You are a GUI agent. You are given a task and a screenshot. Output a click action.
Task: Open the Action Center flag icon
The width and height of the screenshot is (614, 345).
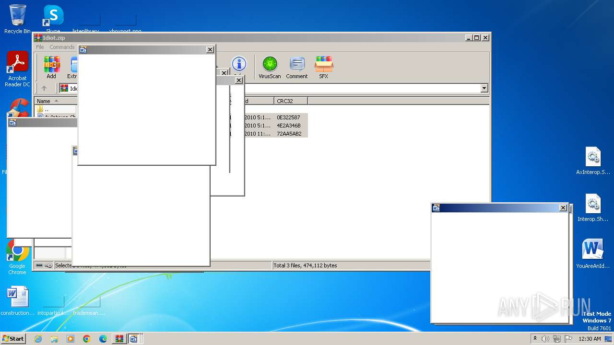[568, 339]
